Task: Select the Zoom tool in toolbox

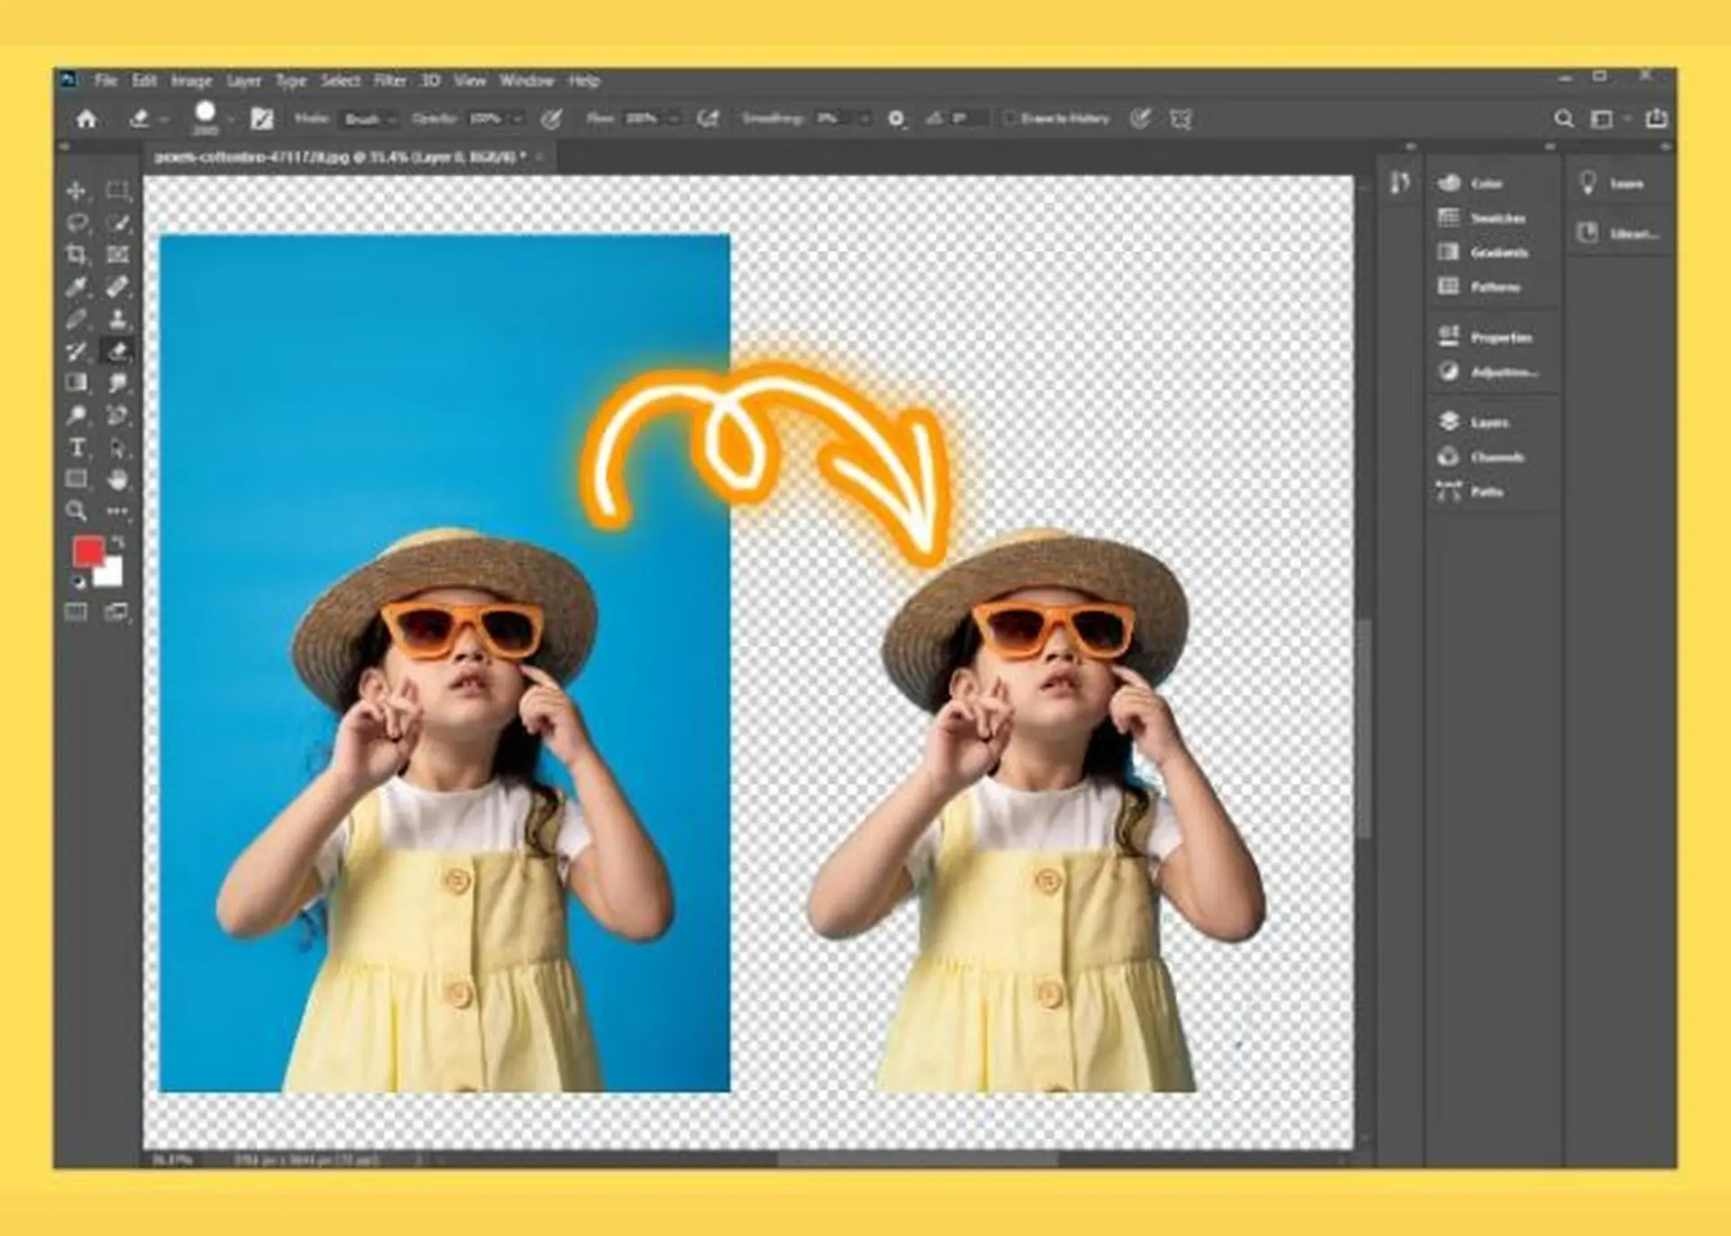Action: click(x=77, y=511)
